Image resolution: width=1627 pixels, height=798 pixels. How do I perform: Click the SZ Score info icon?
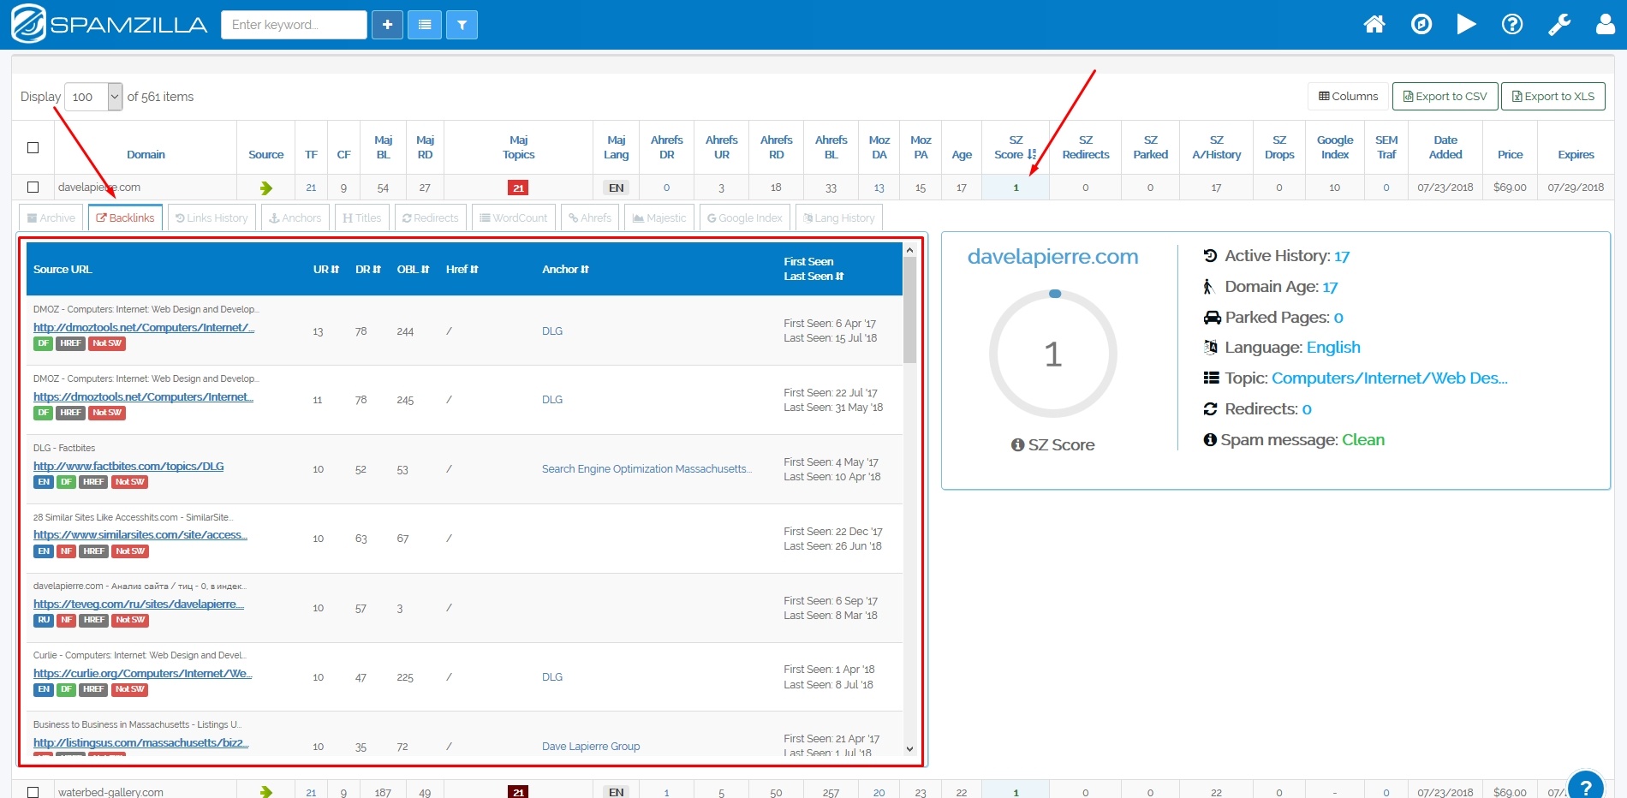point(1017,445)
